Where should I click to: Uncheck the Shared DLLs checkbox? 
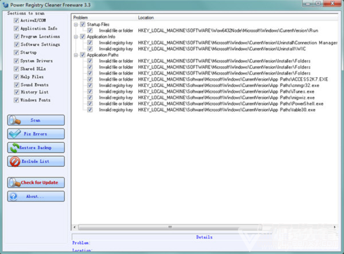[16, 69]
